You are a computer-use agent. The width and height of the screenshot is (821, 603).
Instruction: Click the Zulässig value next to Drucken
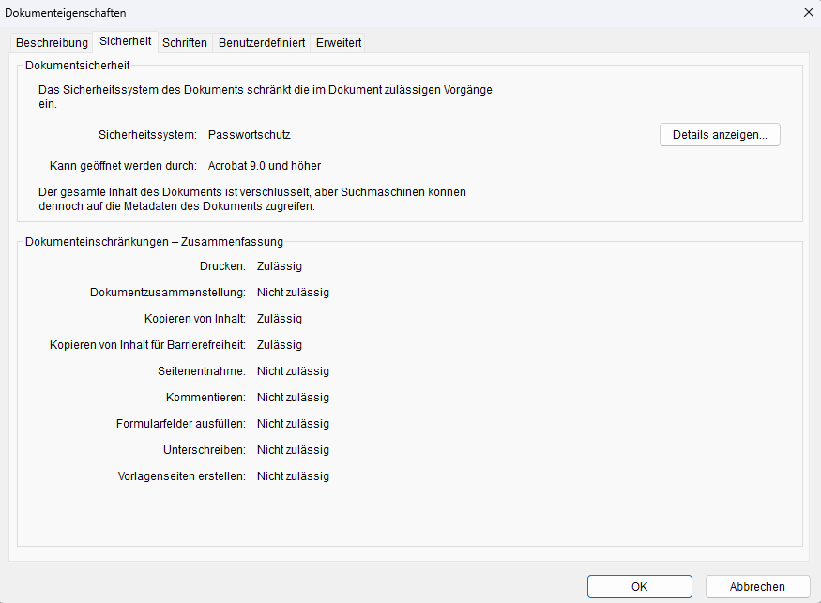[280, 266]
